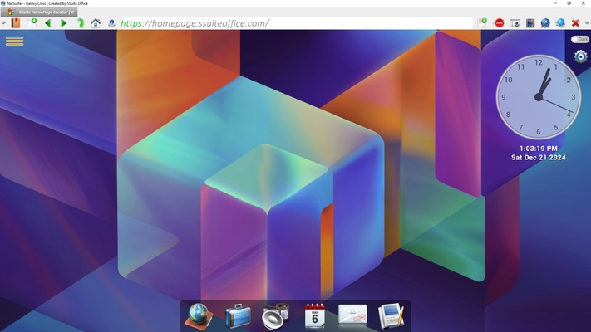
Task: Toggle the red ADV ad-blocker icon
Action: point(500,23)
